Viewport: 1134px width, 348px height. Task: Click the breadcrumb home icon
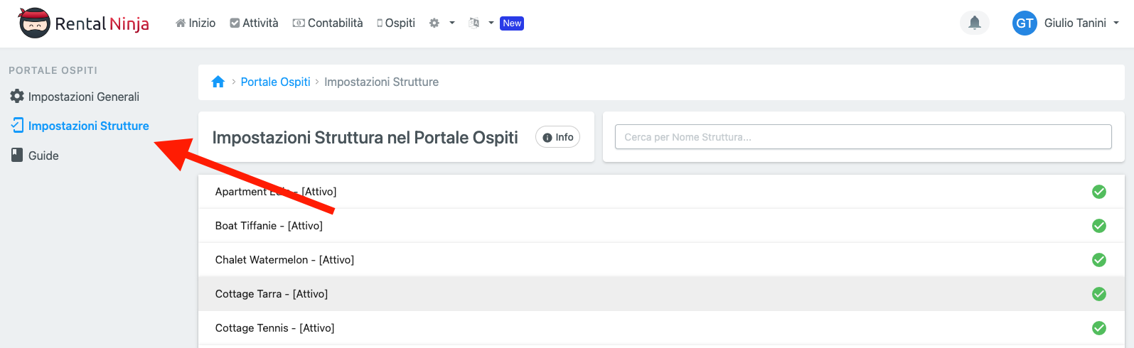218,82
